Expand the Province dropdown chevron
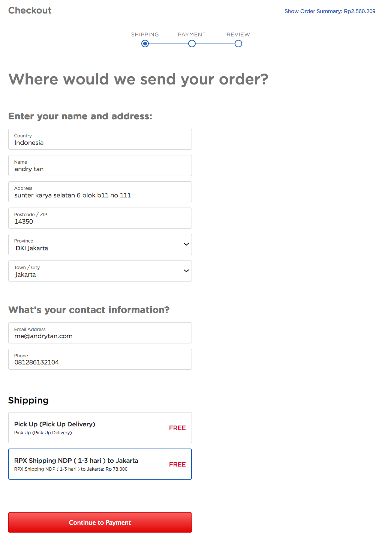This screenshot has height=551, width=388. [186, 244]
